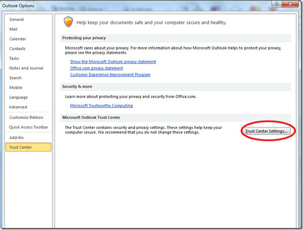The width and height of the screenshot is (303, 230).
Task: Select the highlighted Trust Center category
Action: 29,147
